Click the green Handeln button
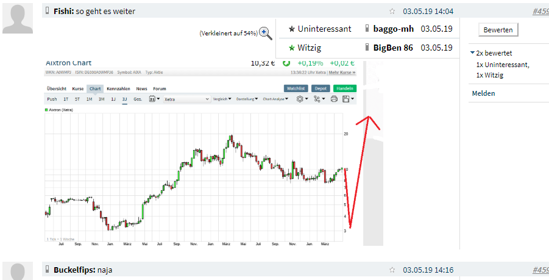Screen dimensions: 549x280 [345, 88]
